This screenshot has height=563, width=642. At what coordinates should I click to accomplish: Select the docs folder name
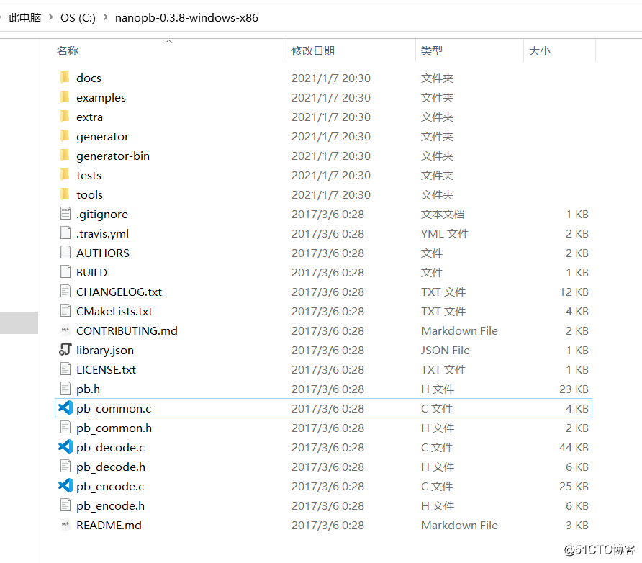coord(89,78)
